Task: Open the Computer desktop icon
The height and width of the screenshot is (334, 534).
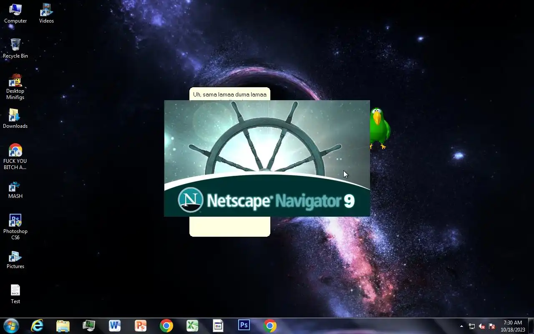Action: [x=15, y=13]
